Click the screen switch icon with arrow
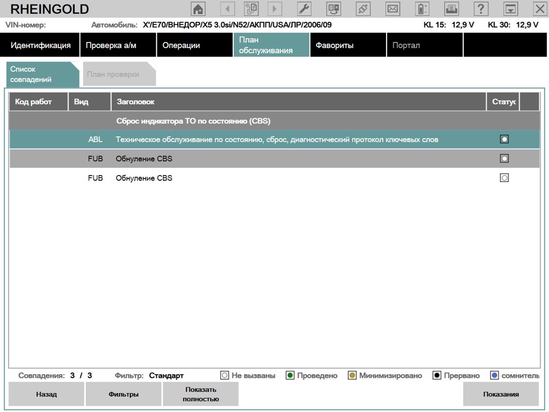The height and width of the screenshot is (412, 549). [333, 9]
